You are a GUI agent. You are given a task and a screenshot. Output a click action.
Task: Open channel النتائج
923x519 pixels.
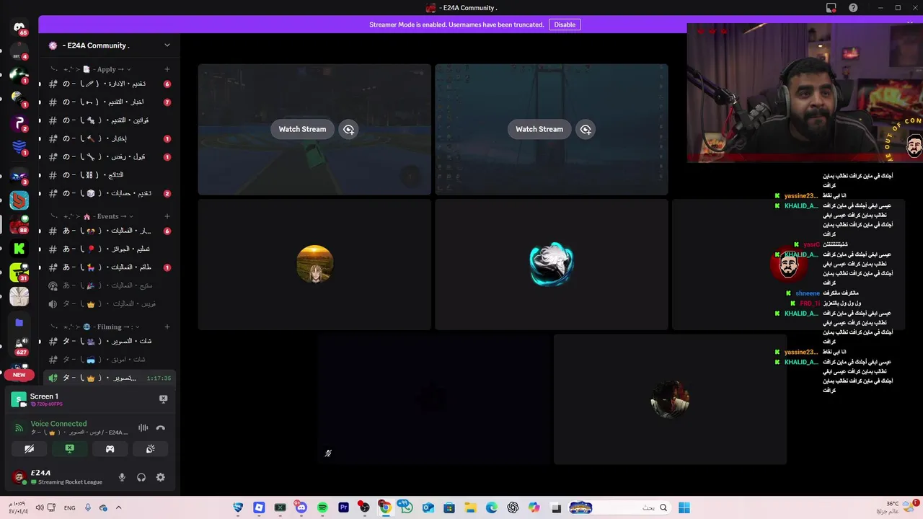[110, 175]
